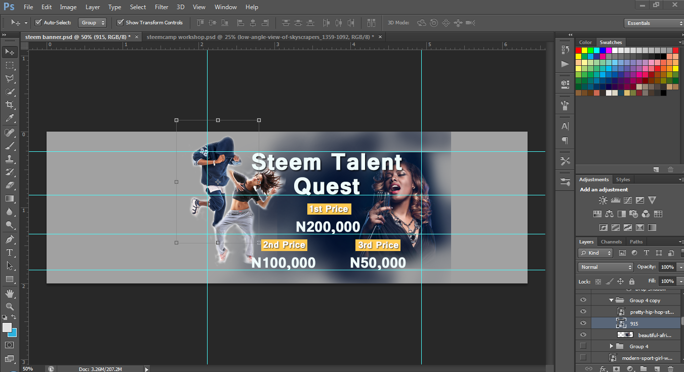Select the Crop tool
This screenshot has width=684, height=372.
(x=10, y=105)
